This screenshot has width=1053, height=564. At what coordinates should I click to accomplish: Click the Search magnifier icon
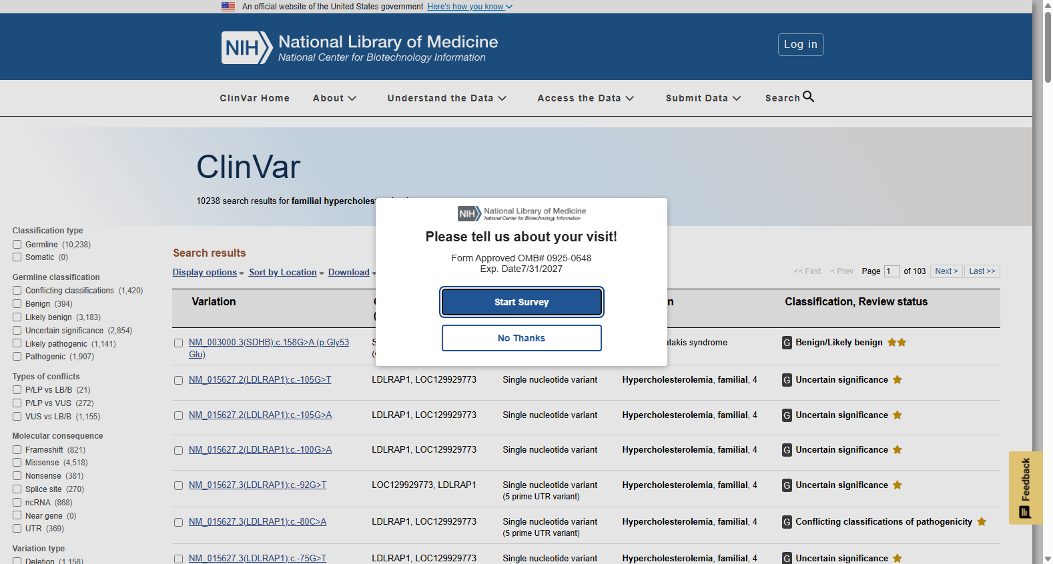click(808, 97)
